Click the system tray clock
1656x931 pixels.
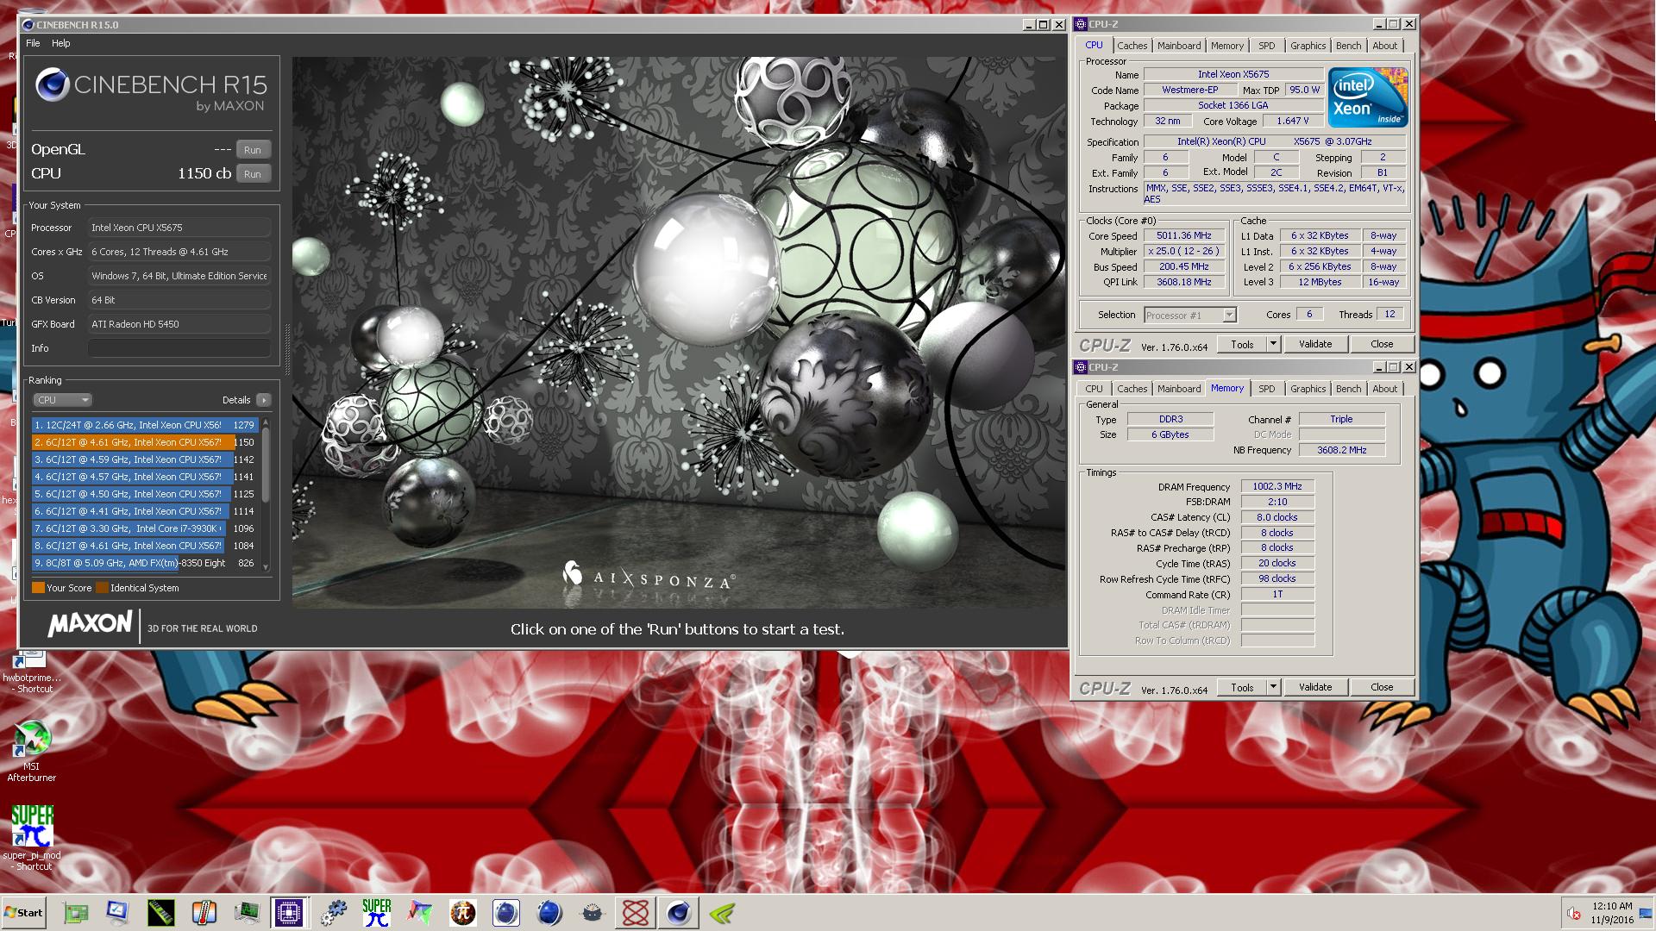click(x=1612, y=913)
